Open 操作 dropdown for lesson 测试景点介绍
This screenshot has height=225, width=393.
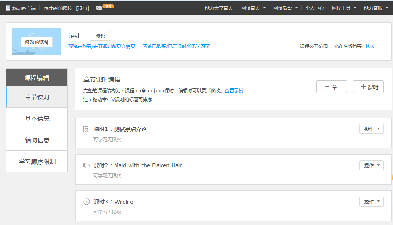371,129
